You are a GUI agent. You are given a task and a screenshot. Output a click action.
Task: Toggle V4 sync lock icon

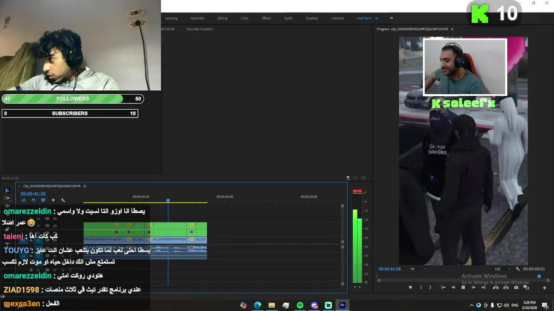[47, 219]
